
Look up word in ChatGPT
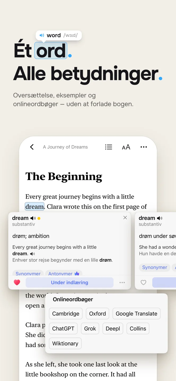63,329
